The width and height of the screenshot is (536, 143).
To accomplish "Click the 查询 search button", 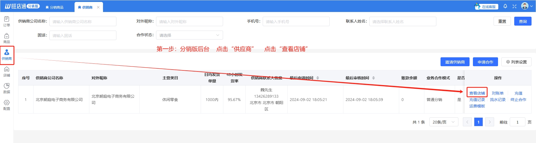I will pos(523,21).
